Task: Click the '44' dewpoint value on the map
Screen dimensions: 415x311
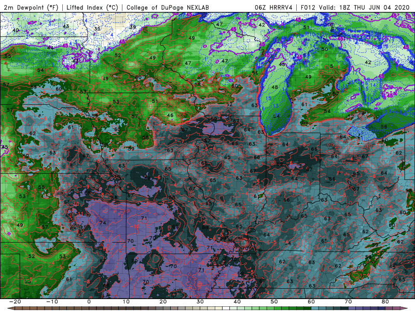Action: pyautogui.click(x=50, y=48)
